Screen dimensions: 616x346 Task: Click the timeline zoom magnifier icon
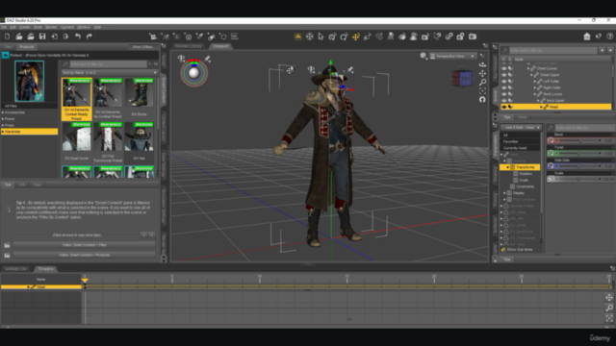tap(609, 308)
